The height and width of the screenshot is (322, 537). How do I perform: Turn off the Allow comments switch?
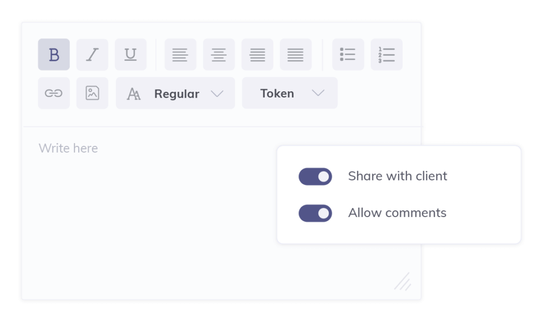click(x=315, y=213)
